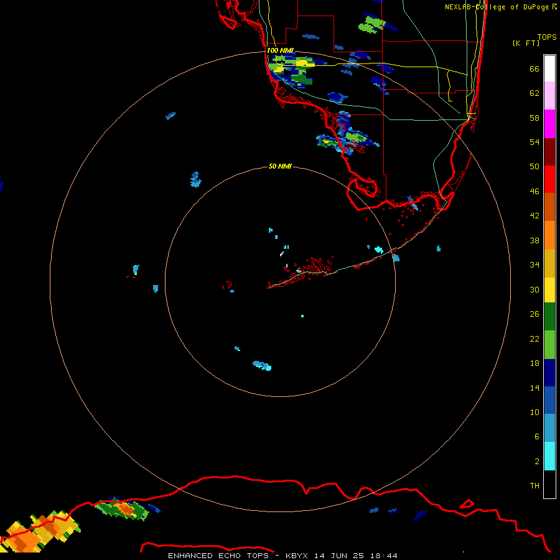Click the light blue echo south of the Keys
This screenshot has height=560, width=560.
point(262,365)
